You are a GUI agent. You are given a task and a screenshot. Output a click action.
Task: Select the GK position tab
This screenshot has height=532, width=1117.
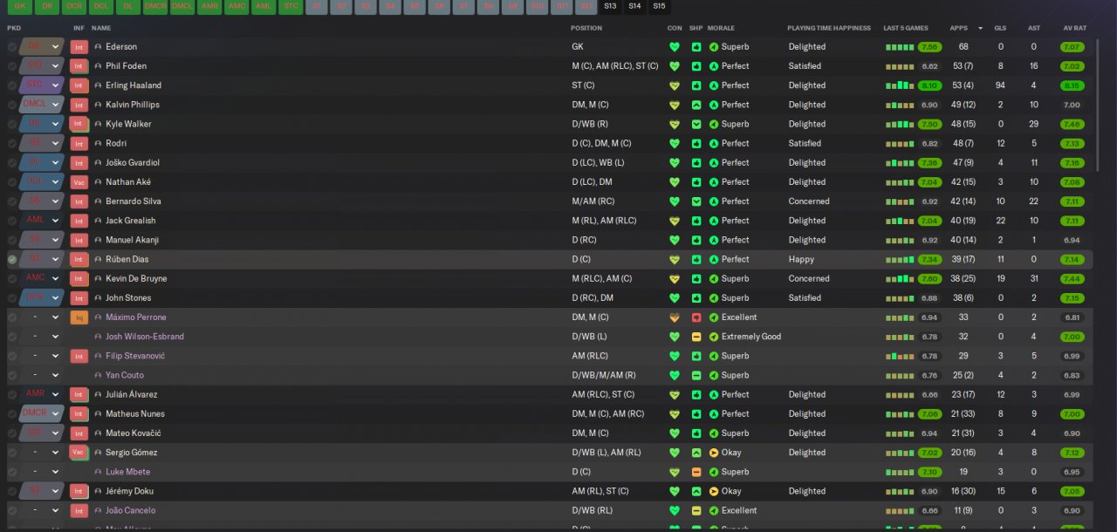(x=20, y=7)
